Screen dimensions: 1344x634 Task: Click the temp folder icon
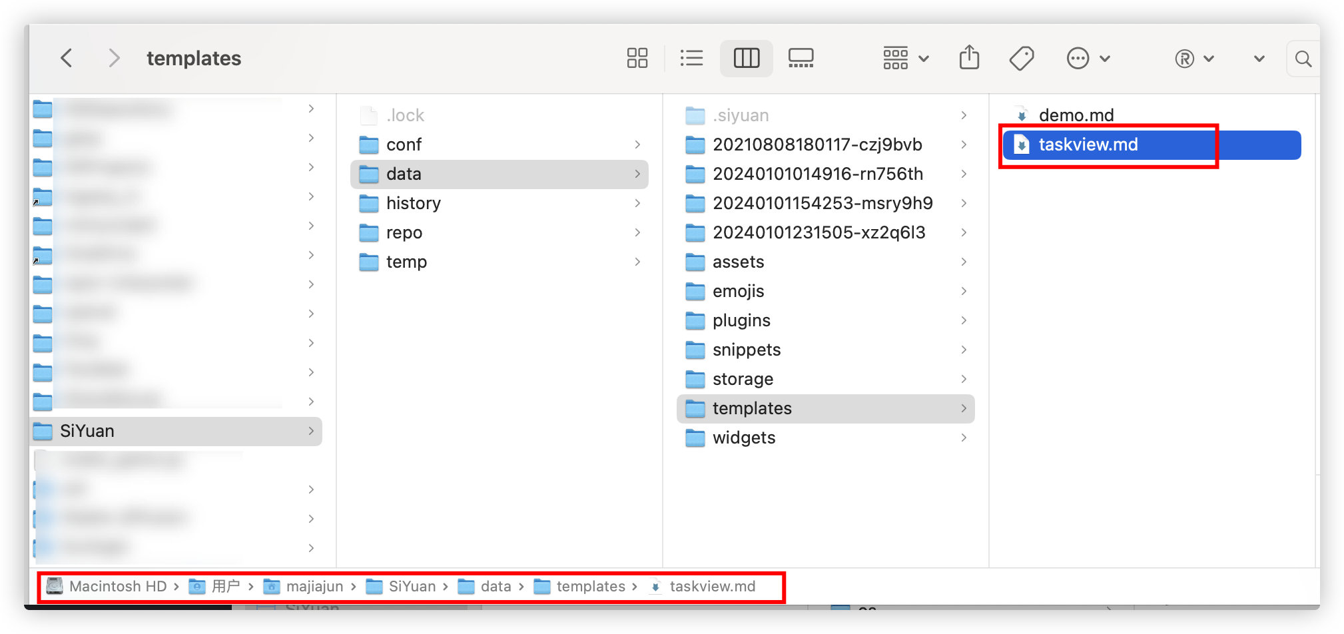pyautogui.click(x=369, y=262)
